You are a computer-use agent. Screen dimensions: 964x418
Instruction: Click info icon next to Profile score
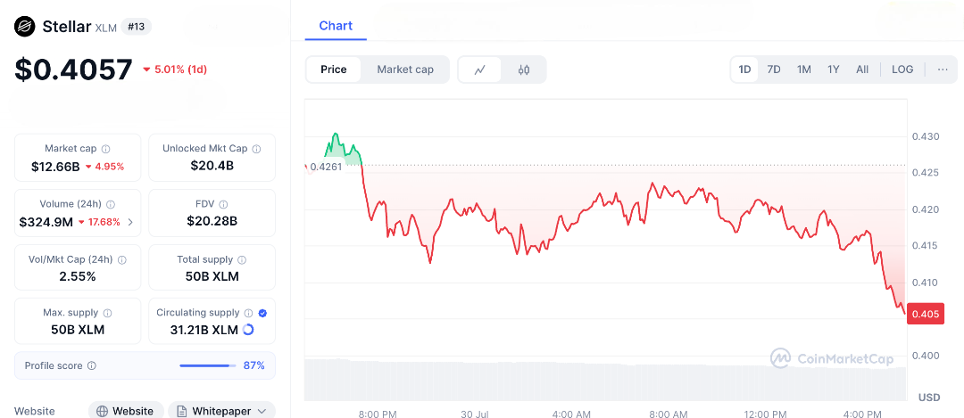tap(92, 365)
